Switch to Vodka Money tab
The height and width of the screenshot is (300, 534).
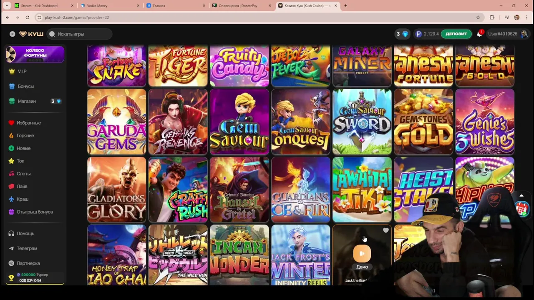click(109, 6)
